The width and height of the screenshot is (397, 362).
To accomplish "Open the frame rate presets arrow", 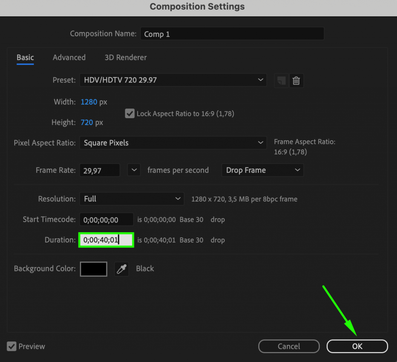I will [134, 170].
